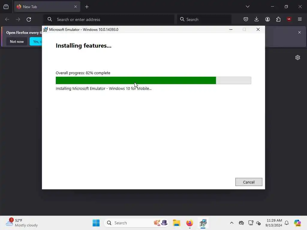Open the Firefox Extensions puzzle icon
The height and width of the screenshot is (230, 307).
click(278, 19)
